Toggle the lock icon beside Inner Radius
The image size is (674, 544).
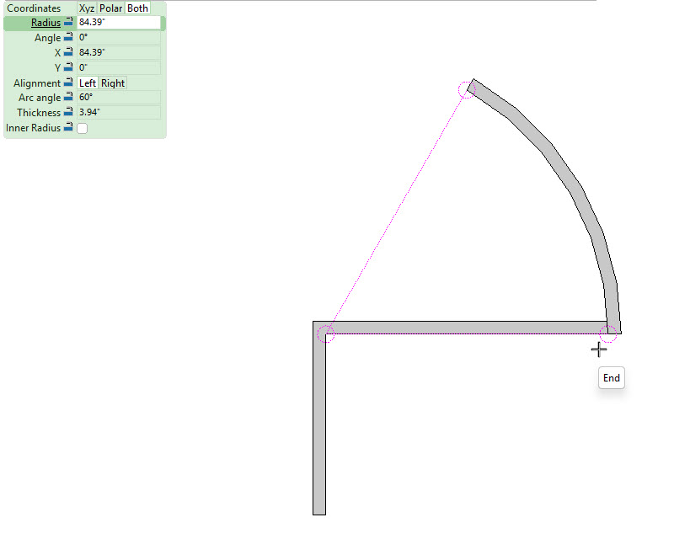coord(68,127)
